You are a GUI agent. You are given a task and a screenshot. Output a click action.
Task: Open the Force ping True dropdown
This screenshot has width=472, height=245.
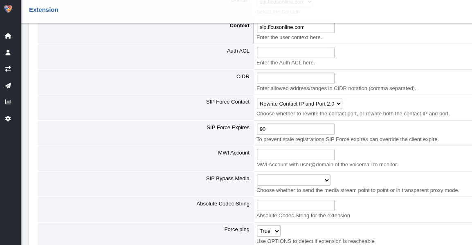pyautogui.click(x=268, y=231)
